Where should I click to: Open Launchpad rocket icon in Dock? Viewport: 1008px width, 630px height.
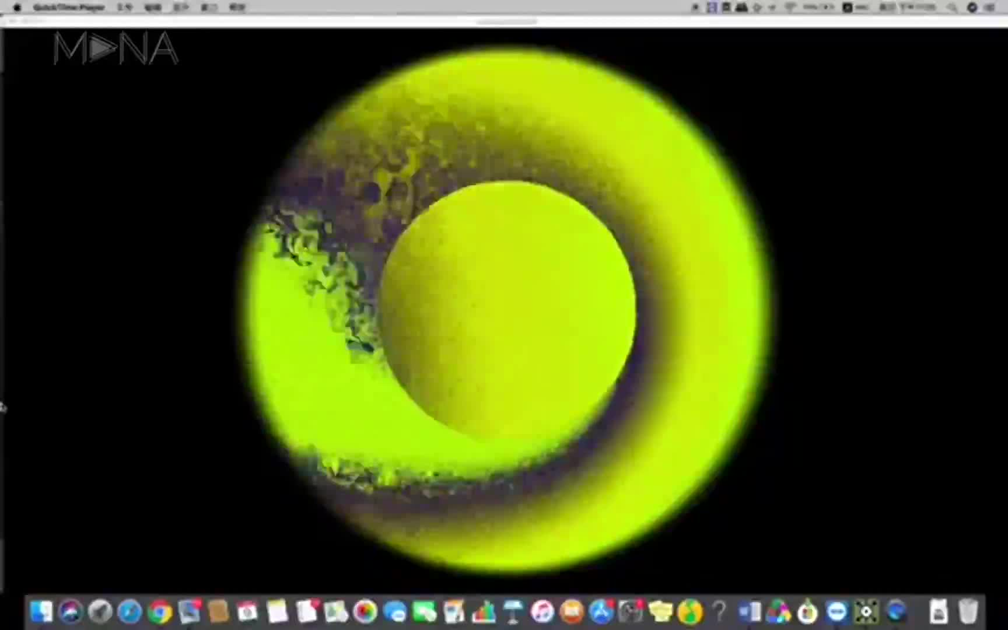coord(100,612)
